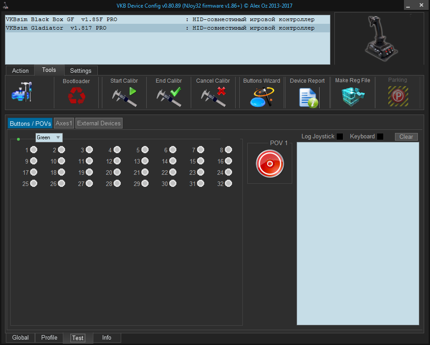Open External Devices tab

coord(99,123)
